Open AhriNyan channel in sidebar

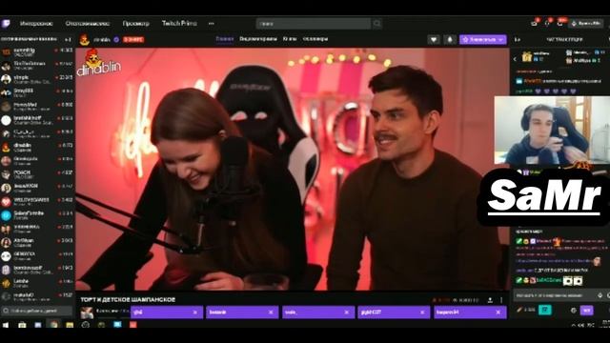coord(37,242)
